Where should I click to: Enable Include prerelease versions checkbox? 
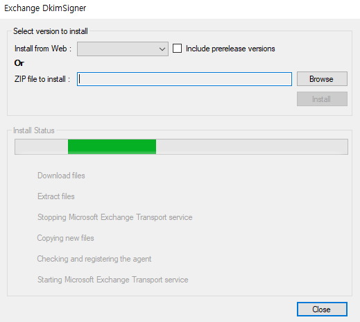click(x=177, y=49)
